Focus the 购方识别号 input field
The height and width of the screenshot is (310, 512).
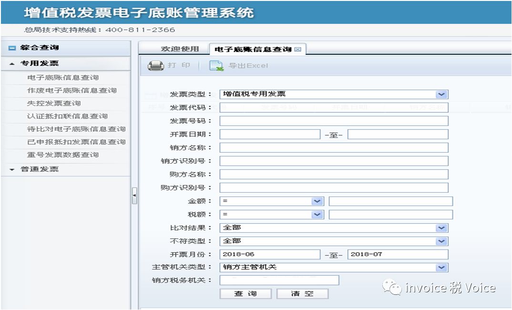tap(334, 188)
